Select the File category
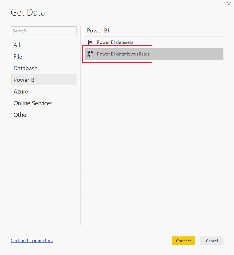Viewport: 234px width, 255px height. pyautogui.click(x=44, y=57)
